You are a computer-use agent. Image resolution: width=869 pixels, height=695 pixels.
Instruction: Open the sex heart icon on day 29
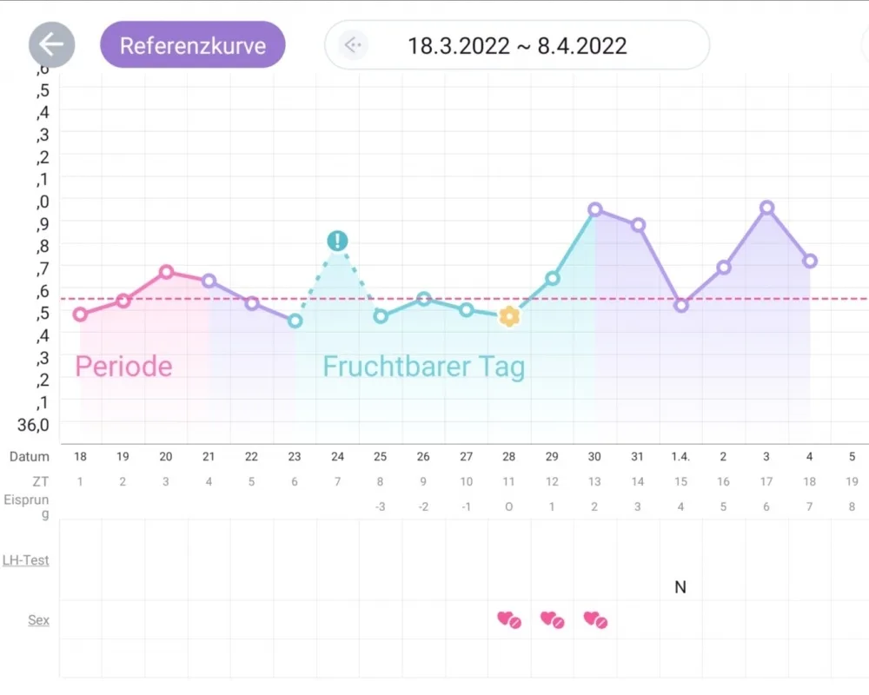pyautogui.click(x=552, y=619)
